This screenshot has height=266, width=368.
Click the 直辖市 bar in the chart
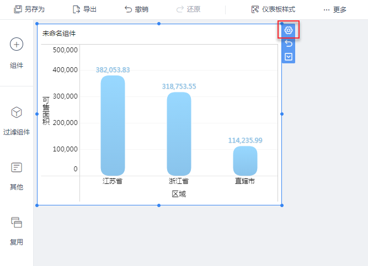pos(245,161)
